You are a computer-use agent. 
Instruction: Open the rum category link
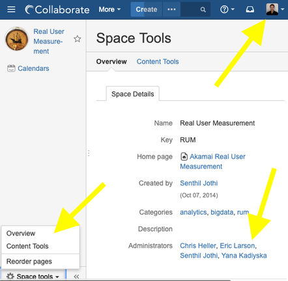point(243,212)
